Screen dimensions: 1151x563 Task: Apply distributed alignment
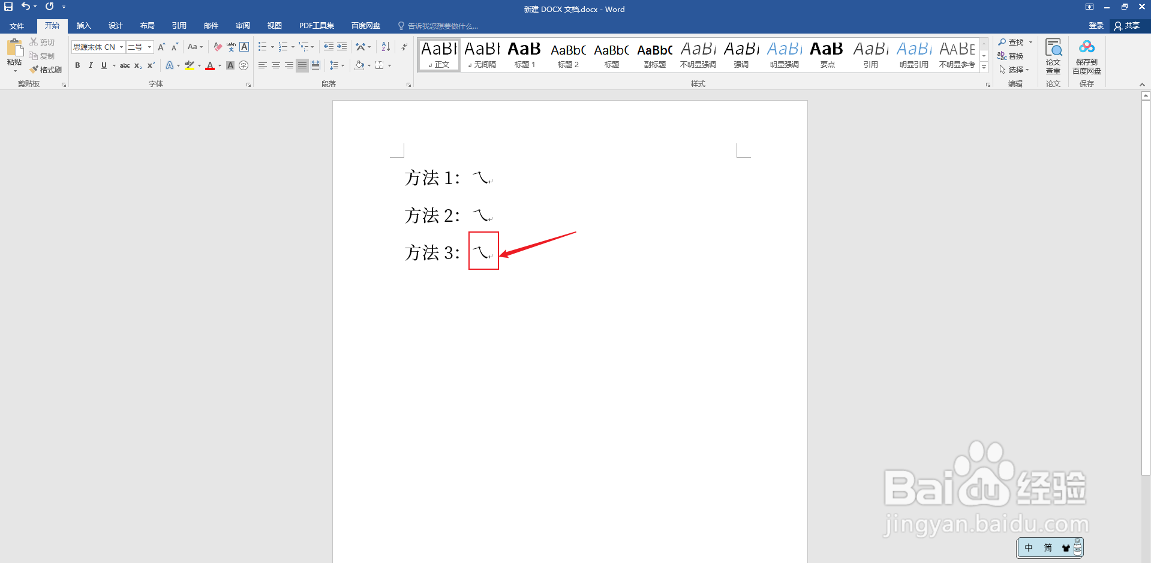coord(315,65)
